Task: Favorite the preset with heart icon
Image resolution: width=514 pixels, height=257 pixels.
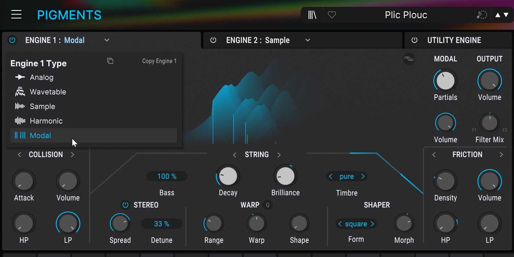Action: (x=332, y=15)
